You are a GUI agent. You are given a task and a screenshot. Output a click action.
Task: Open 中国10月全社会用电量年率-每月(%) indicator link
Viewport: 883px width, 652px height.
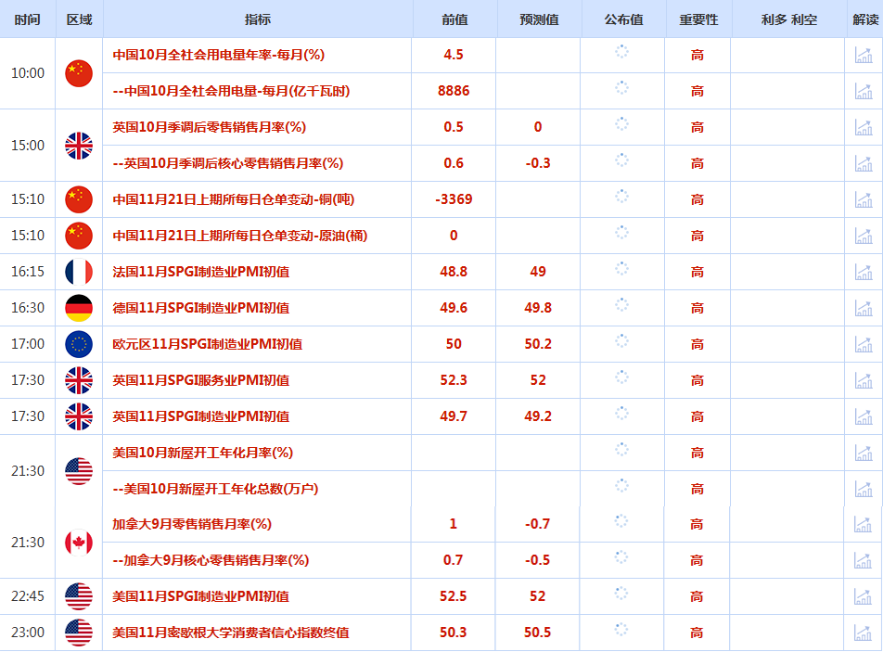coord(219,55)
